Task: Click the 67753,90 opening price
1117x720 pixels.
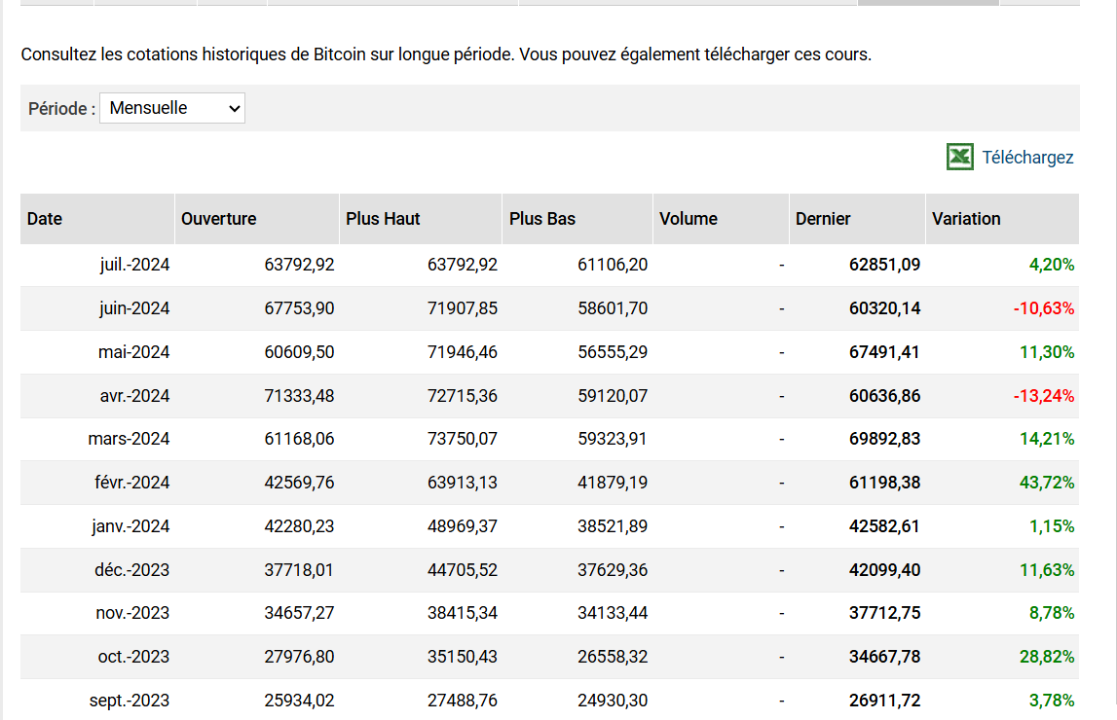Action: tap(299, 308)
